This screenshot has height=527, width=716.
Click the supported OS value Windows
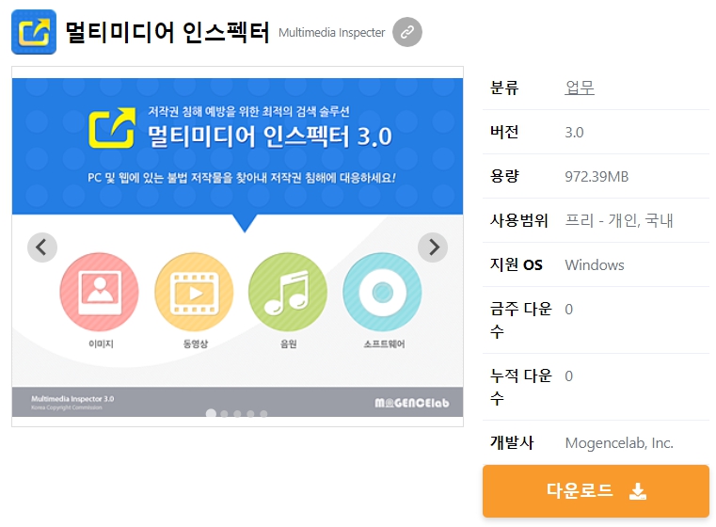point(595,264)
